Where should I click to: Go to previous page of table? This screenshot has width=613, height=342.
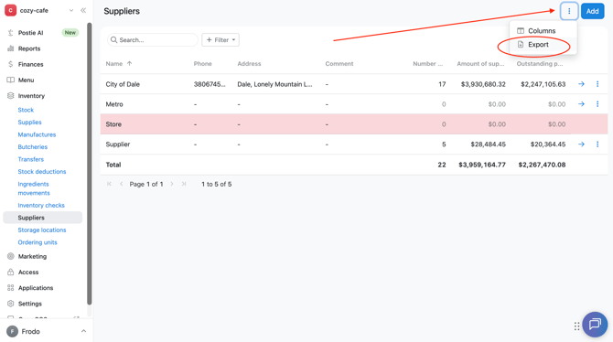tap(121, 184)
